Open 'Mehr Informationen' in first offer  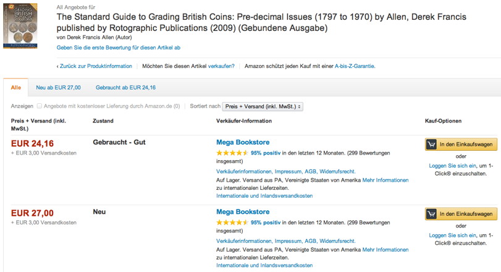point(385,180)
